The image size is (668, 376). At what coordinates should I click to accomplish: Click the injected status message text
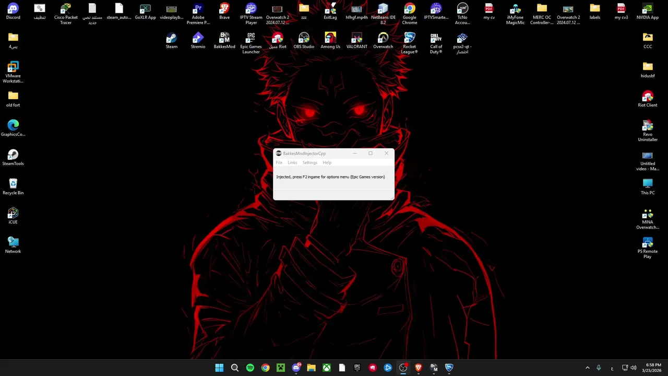tap(330, 177)
